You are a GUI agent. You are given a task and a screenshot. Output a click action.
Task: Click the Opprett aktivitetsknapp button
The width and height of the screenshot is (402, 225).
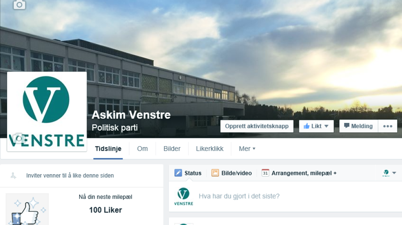pos(257,126)
